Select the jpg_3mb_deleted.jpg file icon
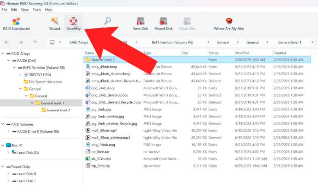 tap(88, 116)
